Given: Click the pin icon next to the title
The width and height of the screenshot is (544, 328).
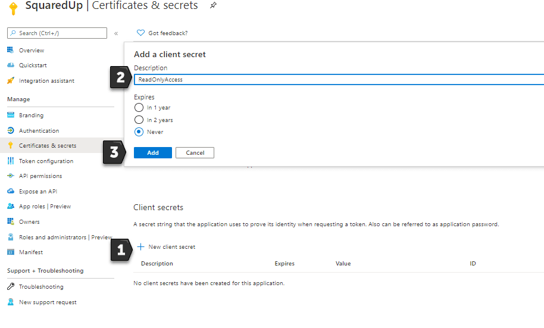Looking at the screenshot, I should 213,5.
